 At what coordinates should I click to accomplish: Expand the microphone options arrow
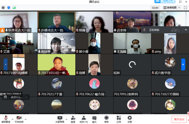pyautogui.click(x=12, y=119)
